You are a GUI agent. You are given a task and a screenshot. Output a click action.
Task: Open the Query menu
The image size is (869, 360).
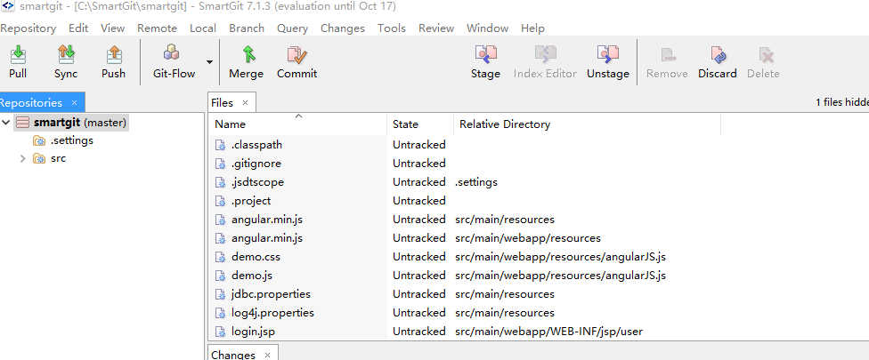coord(292,28)
